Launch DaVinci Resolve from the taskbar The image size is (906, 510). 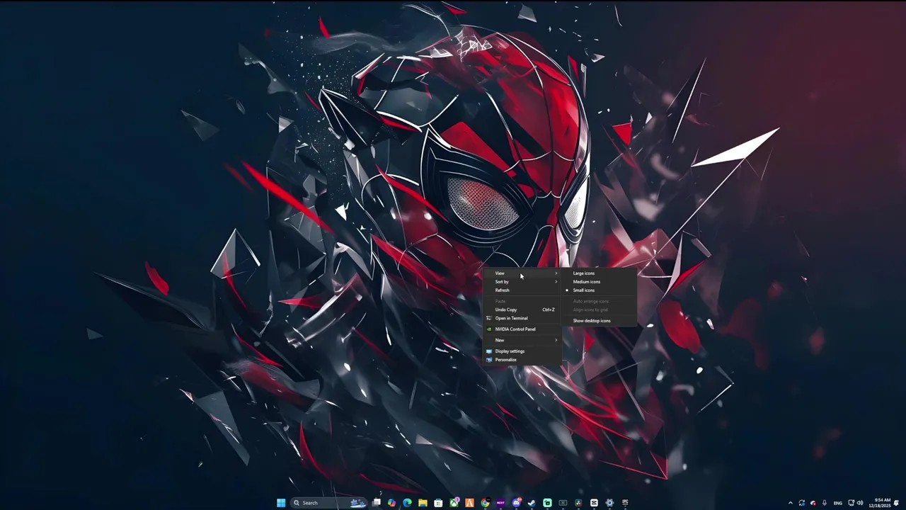tap(578, 503)
